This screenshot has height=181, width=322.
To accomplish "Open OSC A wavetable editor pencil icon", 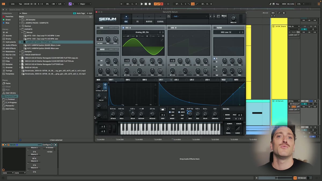I will tap(162, 40).
